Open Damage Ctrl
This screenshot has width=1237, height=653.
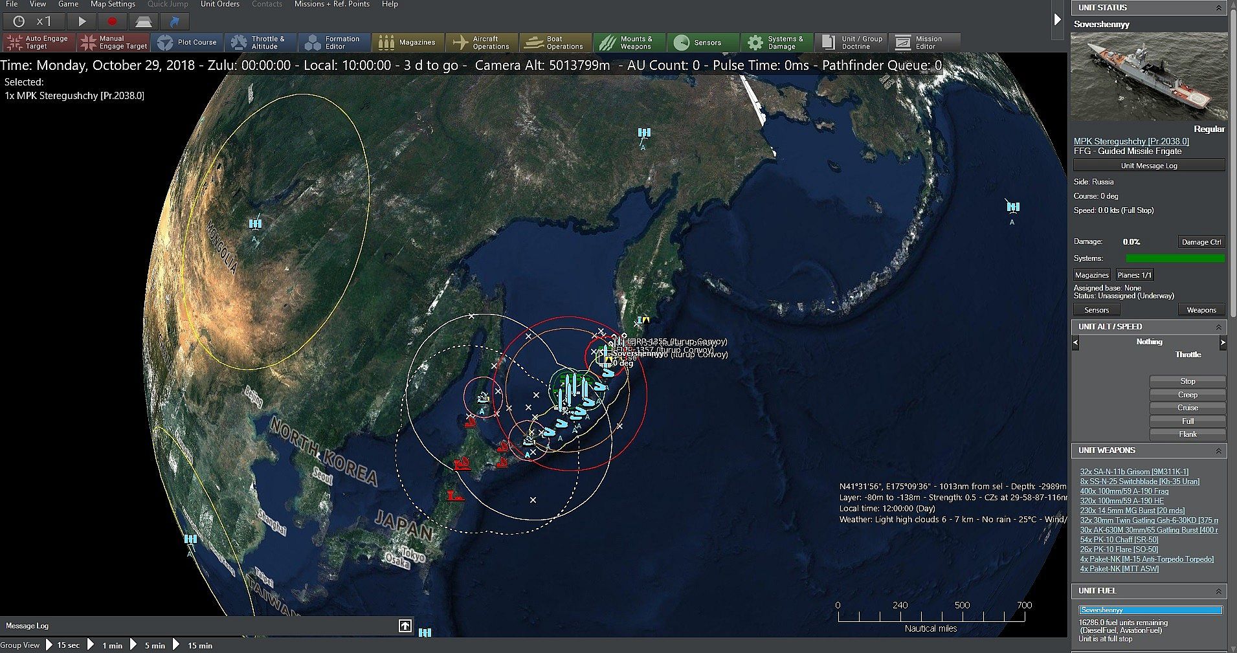pos(1201,242)
